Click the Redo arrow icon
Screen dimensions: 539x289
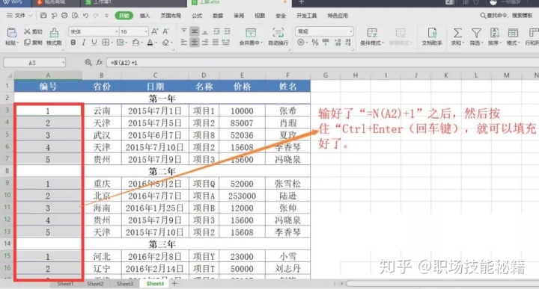pyautogui.click(x=97, y=16)
